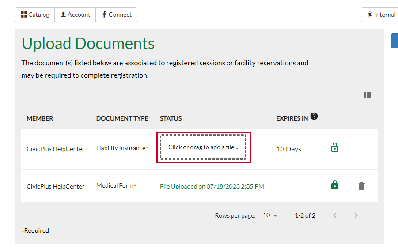Toggle the locked padlock for Medical Form
398x249 pixels.
tap(335, 185)
